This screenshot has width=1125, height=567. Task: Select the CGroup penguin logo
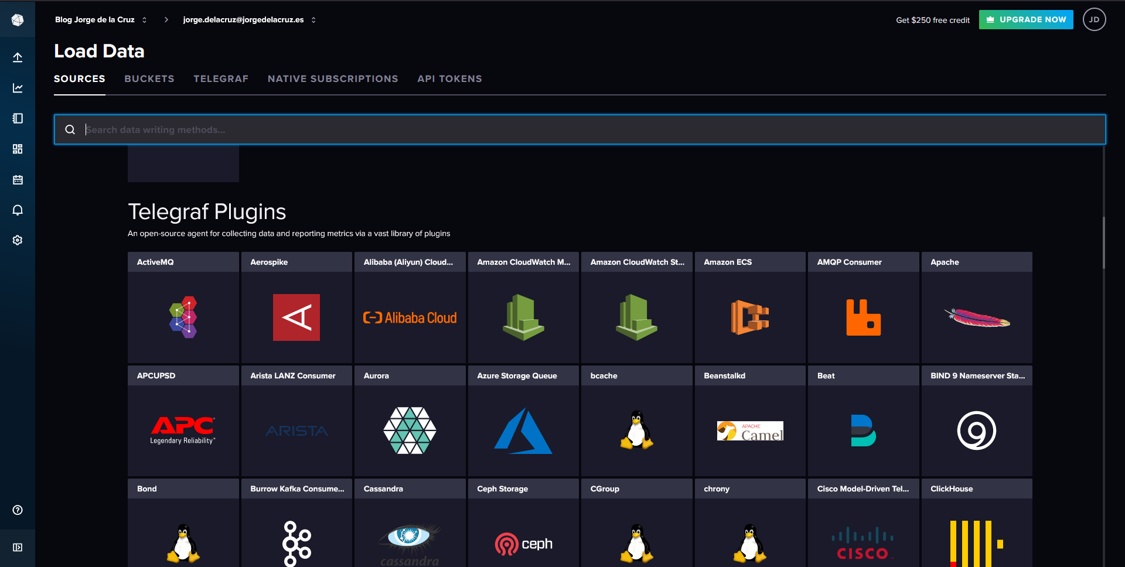click(x=637, y=544)
